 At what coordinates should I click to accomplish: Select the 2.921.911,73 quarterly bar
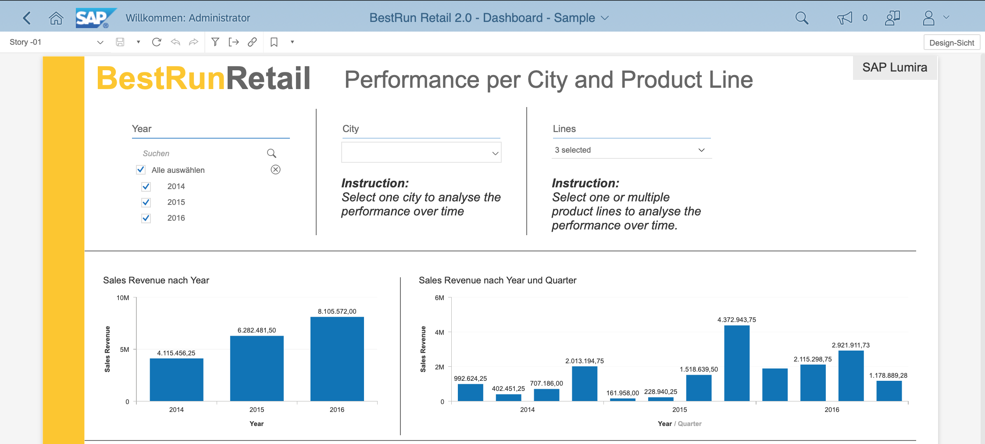851,376
